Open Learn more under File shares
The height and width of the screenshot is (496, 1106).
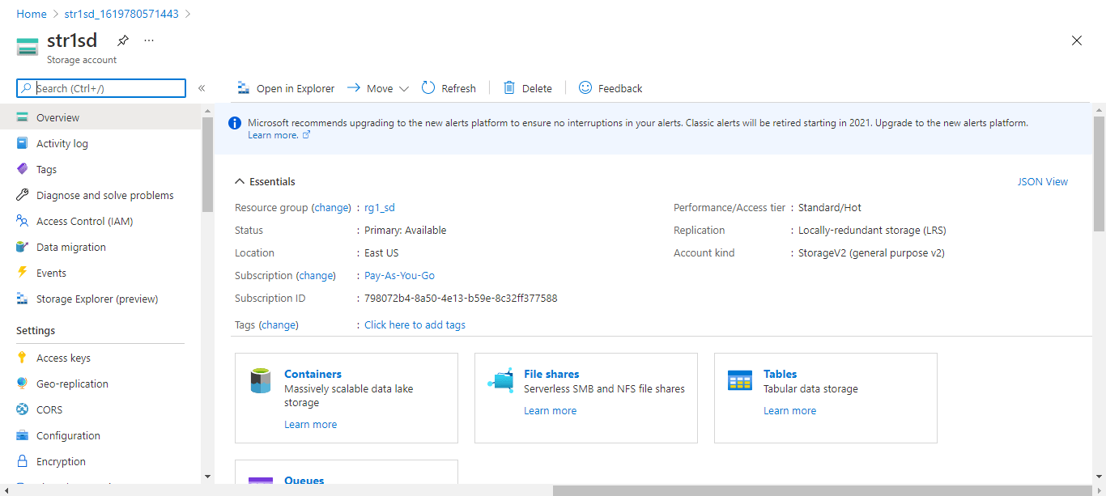551,411
